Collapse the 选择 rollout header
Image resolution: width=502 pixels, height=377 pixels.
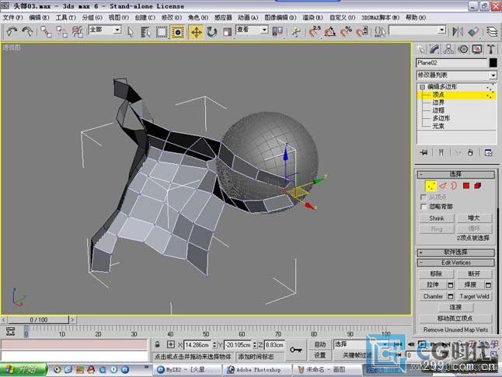coord(456,174)
